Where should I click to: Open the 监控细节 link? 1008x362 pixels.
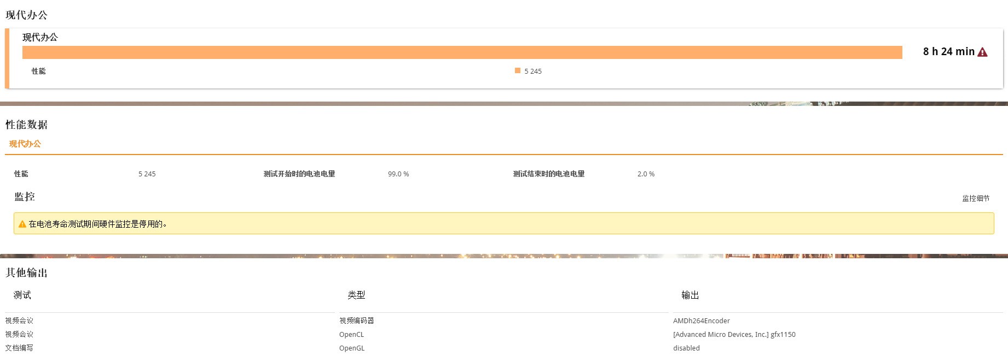tap(975, 198)
